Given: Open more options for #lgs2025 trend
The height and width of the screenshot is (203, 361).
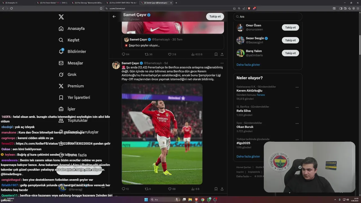Looking at the screenshot, I should 297,140.
